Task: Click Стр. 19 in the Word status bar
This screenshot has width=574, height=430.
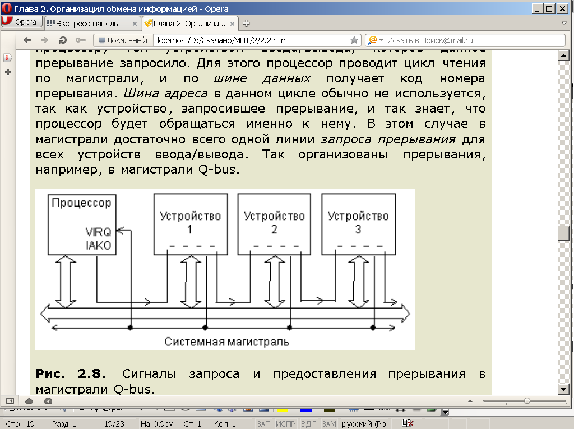Action: (x=21, y=424)
